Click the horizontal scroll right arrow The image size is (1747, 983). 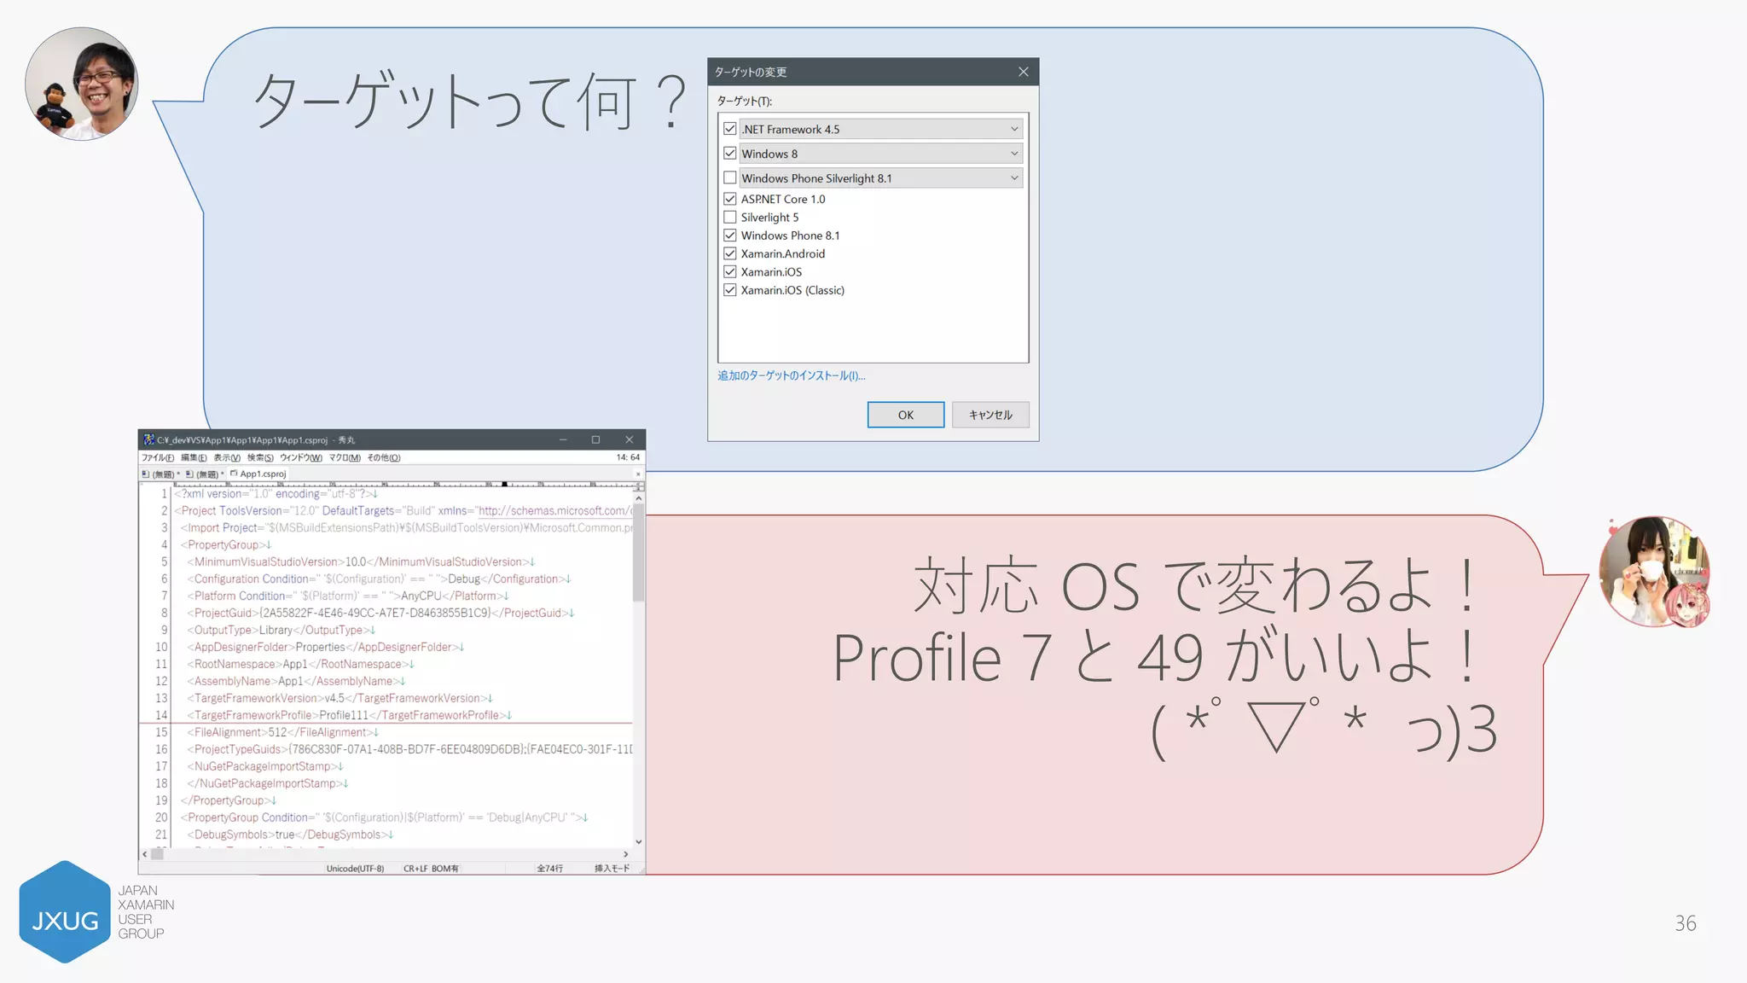coord(626,854)
